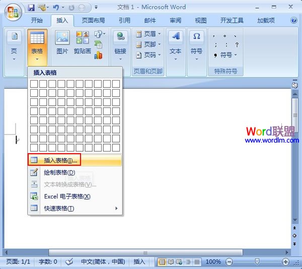Screen dimensions: 302x269
Task: Click the Shapes icon in illustrations group
Action: [x=100, y=34]
